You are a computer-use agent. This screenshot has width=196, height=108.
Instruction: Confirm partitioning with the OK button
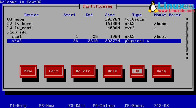137,71
